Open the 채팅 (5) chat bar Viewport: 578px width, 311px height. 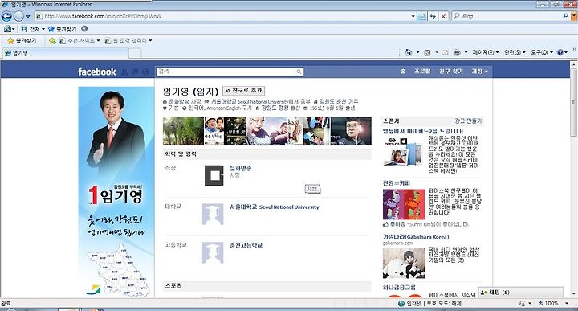[x=520, y=293]
